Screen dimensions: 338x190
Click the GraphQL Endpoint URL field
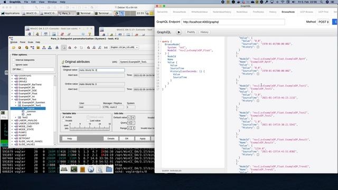coord(233,22)
